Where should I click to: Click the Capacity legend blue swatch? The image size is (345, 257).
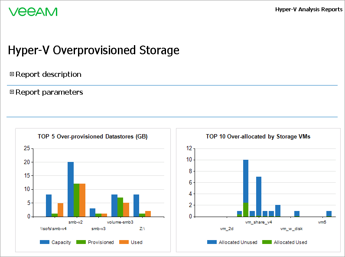45,242
